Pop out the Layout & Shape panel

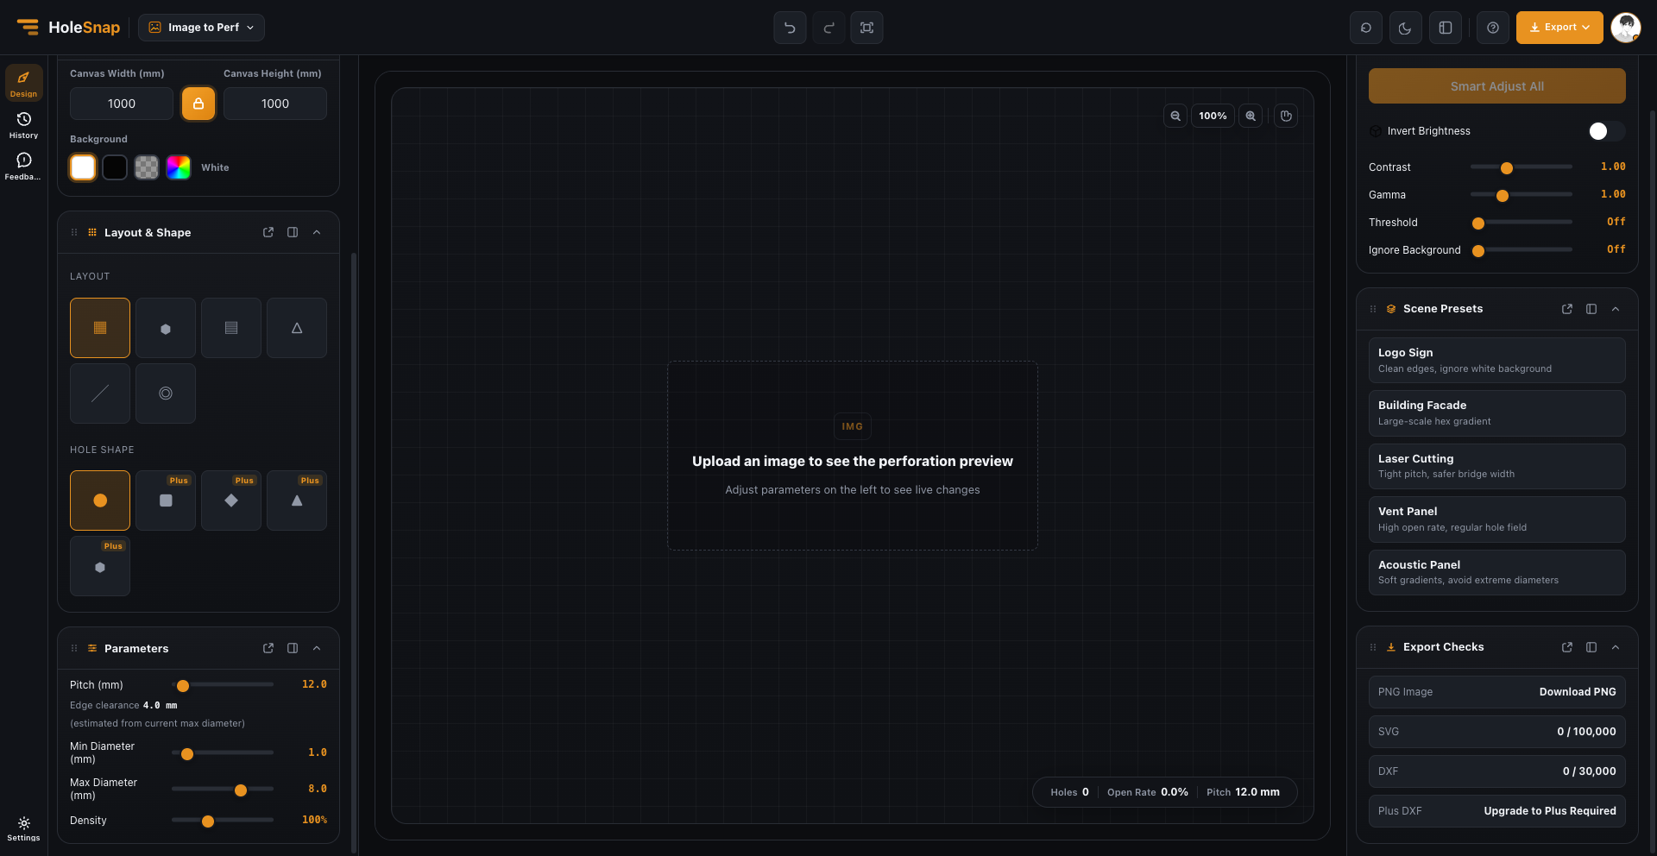click(x=268, y=232)
